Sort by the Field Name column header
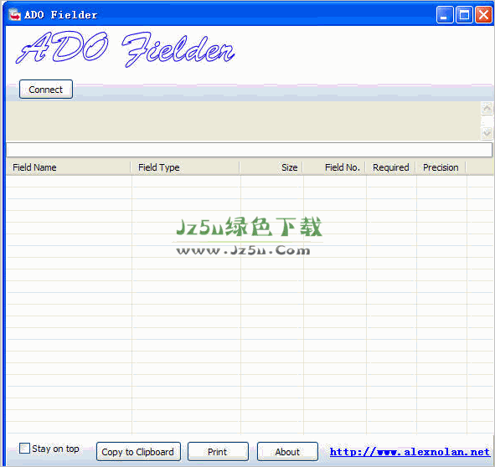This screenshot has height=467, width=495. [68, 167]
